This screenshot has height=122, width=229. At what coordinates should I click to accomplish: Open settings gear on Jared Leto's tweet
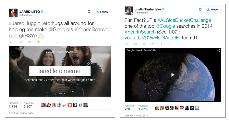click(x=89, y=12)
